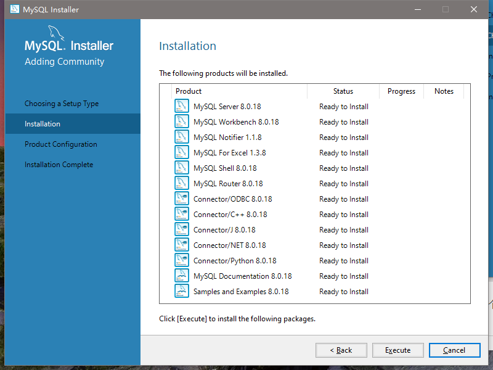Click the MySQL For Excel 1.3.8 icon
493x370 pixels.
pos(182,152)
